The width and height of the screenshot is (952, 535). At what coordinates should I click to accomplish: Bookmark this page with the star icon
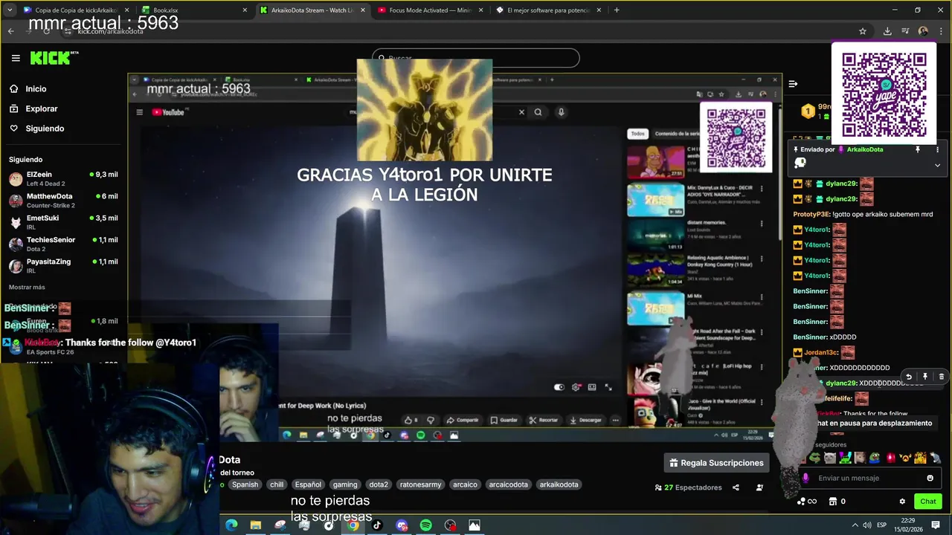tap(863, 31)
